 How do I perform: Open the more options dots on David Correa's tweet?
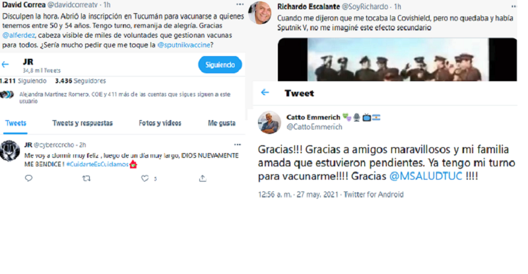240,5
